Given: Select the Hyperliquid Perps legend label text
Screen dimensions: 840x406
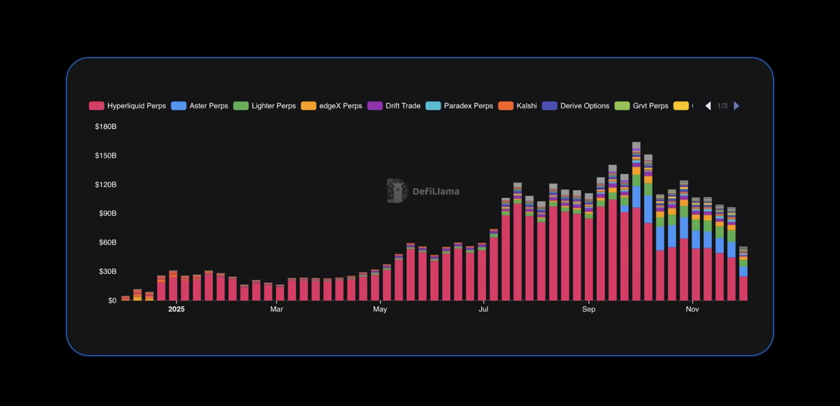Looking at the screenshot, I should coord(137,105).
